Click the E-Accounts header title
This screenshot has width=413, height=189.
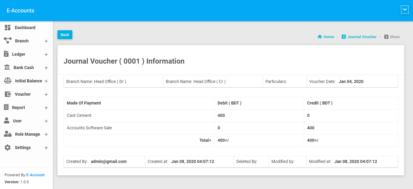(x=21, y=11)
